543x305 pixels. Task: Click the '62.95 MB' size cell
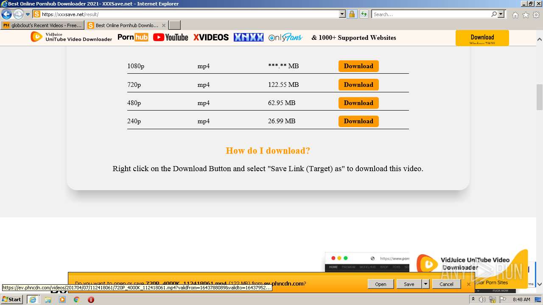click(x=282, y=103)
